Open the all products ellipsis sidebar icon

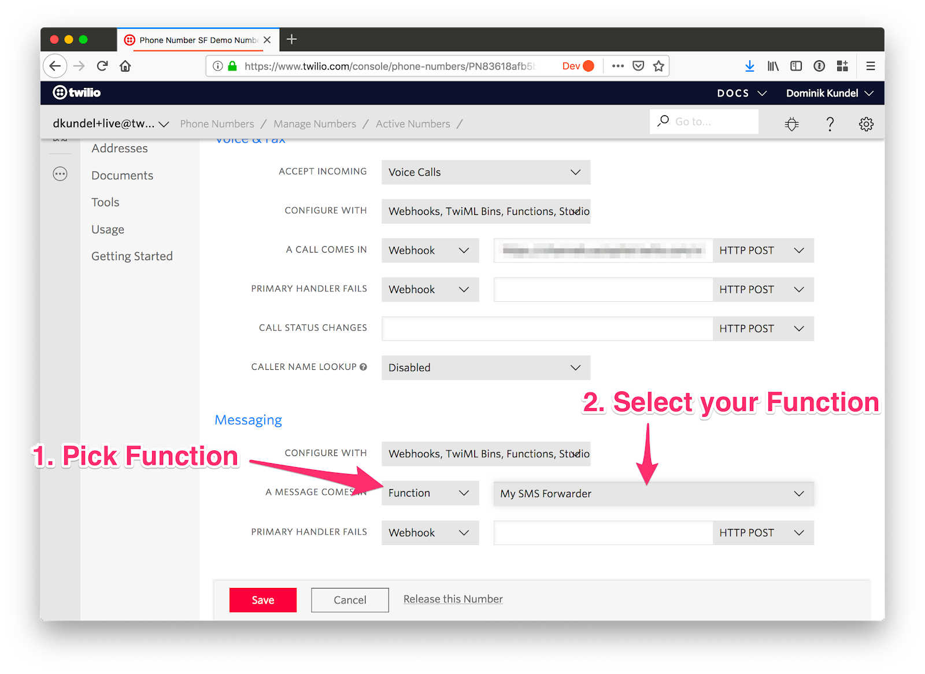[x=60, y=174]
